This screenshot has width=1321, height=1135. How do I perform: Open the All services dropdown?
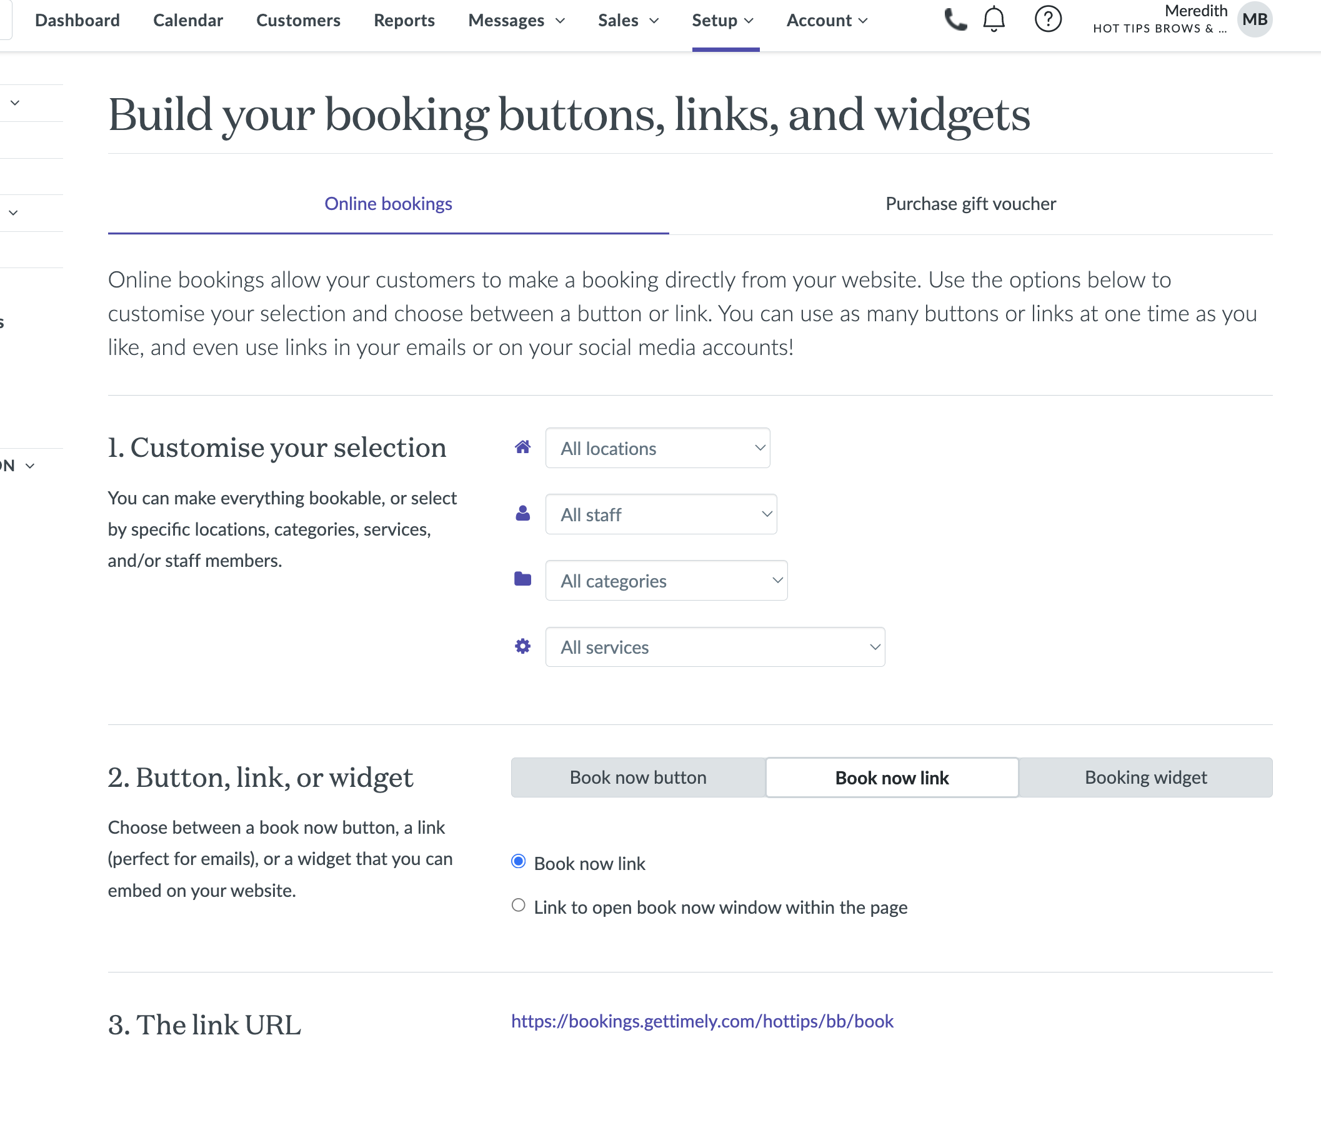point(715,647)
